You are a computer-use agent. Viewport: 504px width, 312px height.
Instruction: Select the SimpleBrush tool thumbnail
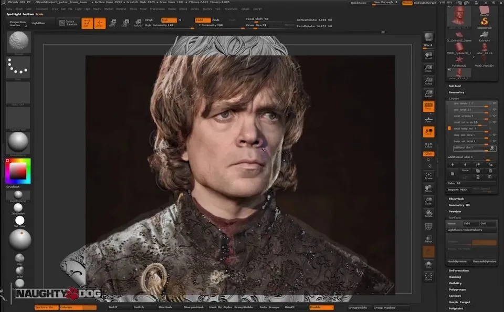click(484, 22)
